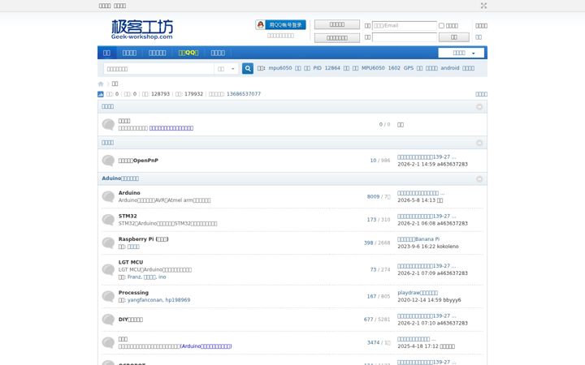
Task: Open moderator ino's profile
Action: tap(162, 277)
